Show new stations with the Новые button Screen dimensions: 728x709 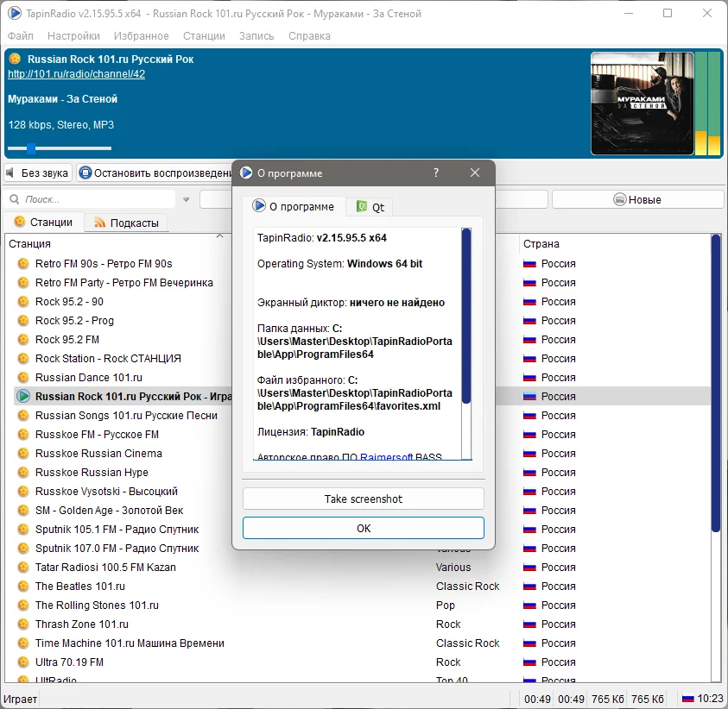(637, 199)
